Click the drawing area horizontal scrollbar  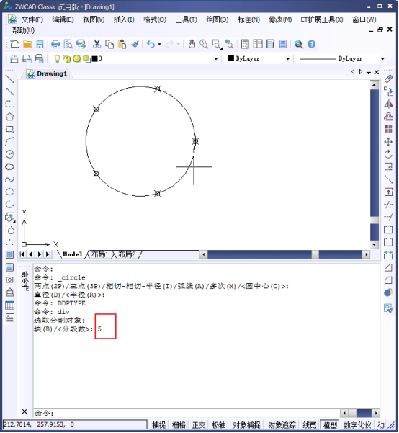pos(285,254)
